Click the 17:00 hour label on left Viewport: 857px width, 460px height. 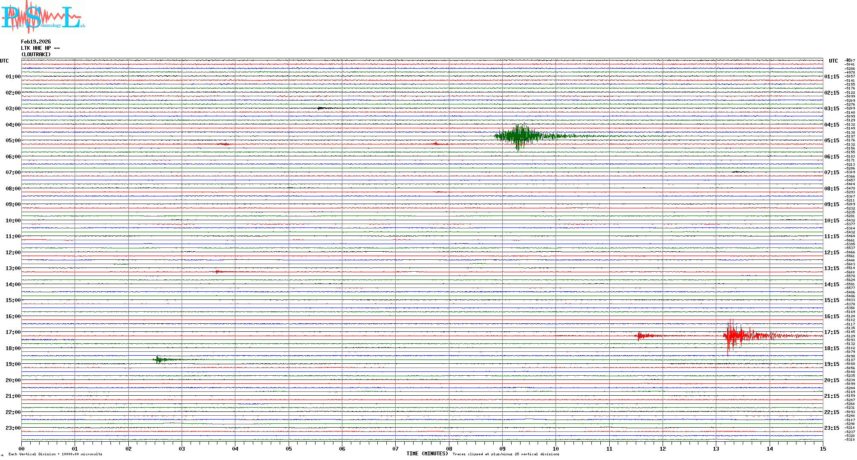pyautogui.click(x=13, y=332)
